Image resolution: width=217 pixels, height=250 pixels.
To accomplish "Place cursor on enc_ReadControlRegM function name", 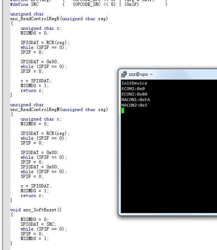I will 35,110.
